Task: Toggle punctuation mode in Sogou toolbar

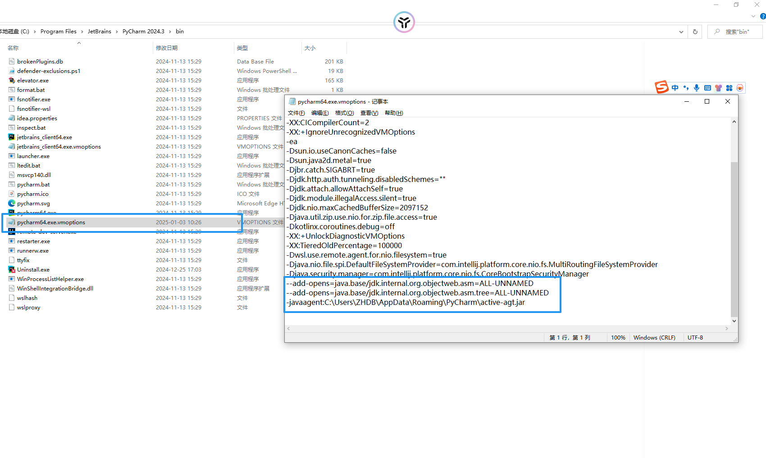Action: (686, 88)
